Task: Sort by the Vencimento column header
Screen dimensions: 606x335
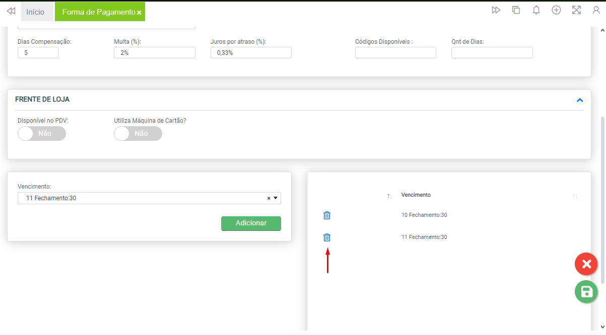Action: pyautogui.click(x=416, y=195)
